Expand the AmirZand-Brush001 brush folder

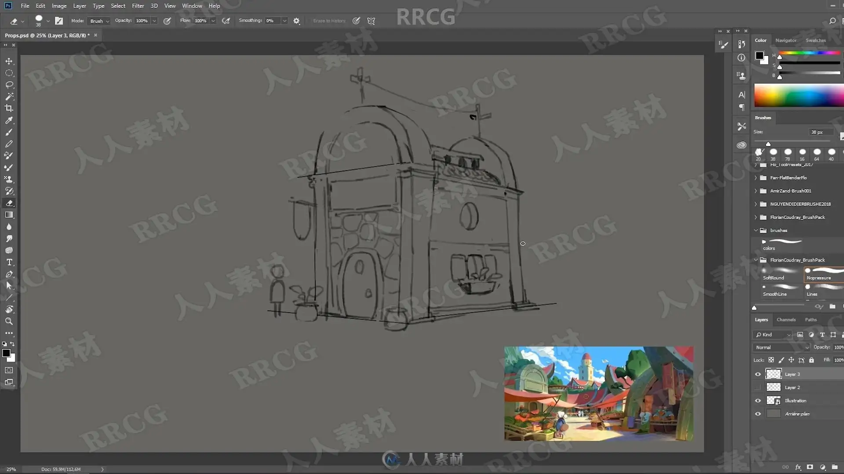click(x=756, y=191)
